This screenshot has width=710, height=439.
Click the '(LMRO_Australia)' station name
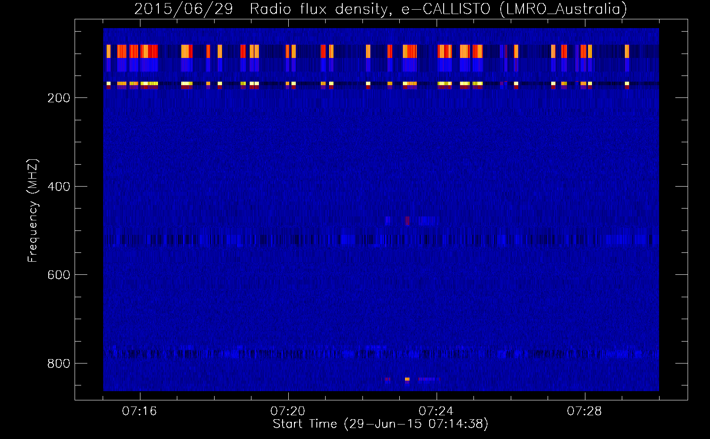pyautogui.click(x=563, y=9)
